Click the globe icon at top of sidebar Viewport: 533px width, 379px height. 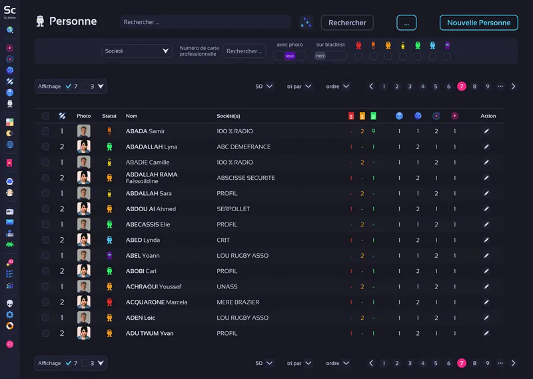(x=10, y=30)
